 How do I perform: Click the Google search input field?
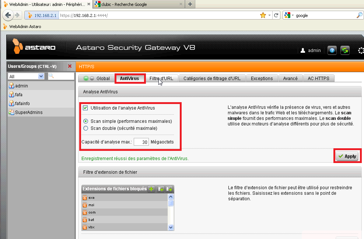point(325,15)
